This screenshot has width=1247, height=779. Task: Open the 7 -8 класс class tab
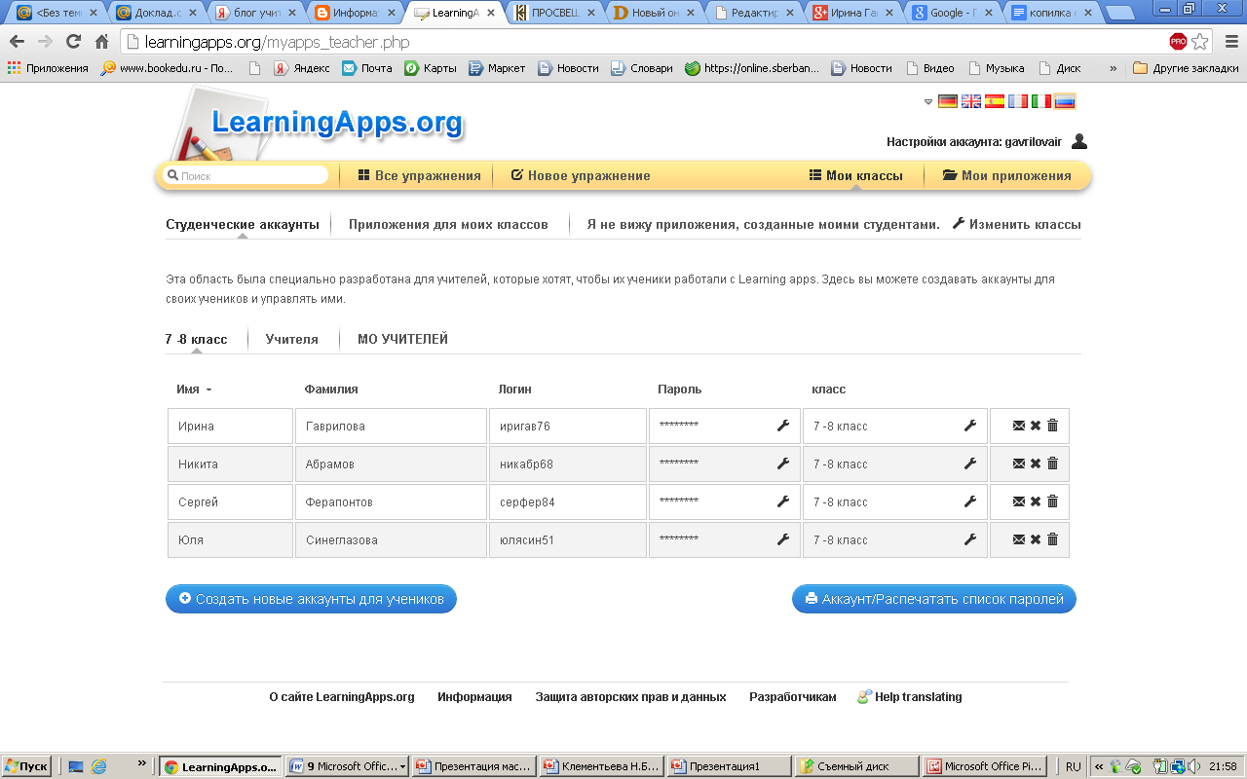[197, 339]
